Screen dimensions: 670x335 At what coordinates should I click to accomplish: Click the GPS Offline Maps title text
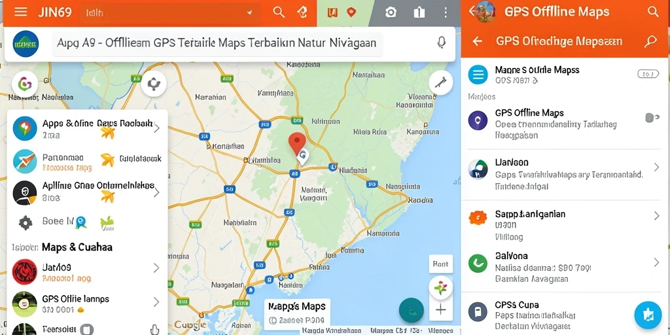pos(556,12)
